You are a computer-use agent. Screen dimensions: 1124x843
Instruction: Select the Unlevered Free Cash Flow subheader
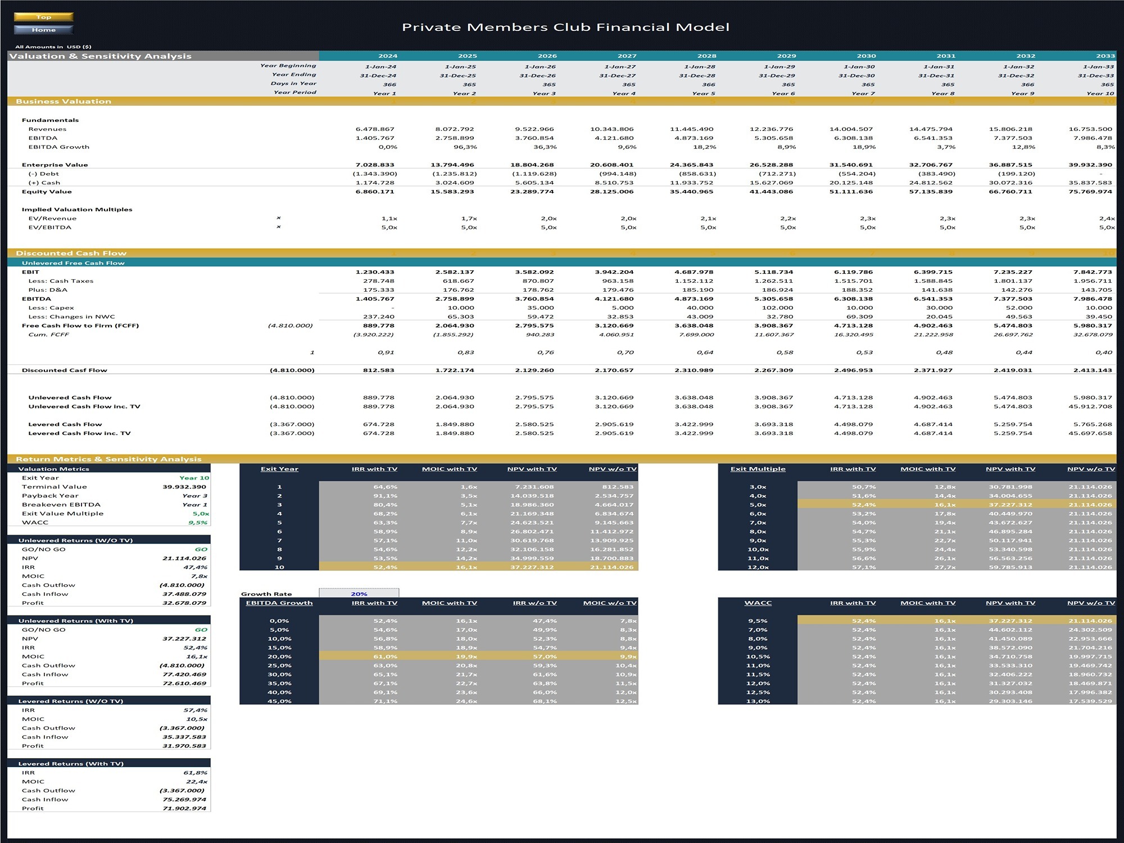point(73,262)
